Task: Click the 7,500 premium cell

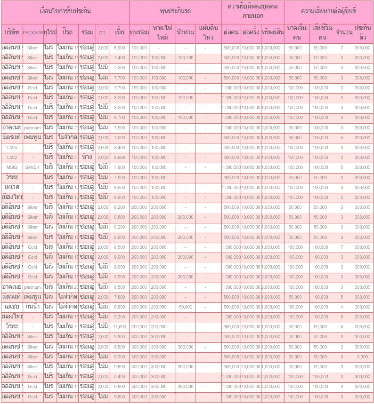Action: click(x=119, y=128)
